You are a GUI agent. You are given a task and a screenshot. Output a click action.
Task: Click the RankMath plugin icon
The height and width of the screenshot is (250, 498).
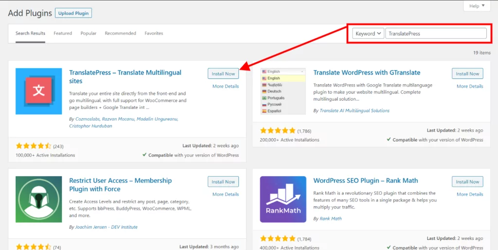283,199
